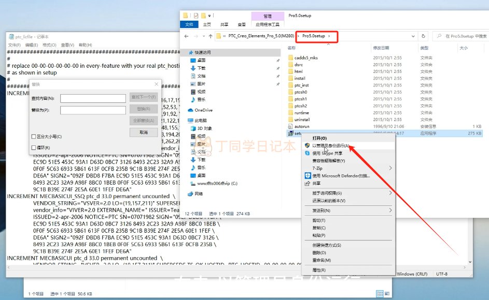Open 文档 under Quick access
The width and height of the screenshot is (489, 300).
[198, 76]
